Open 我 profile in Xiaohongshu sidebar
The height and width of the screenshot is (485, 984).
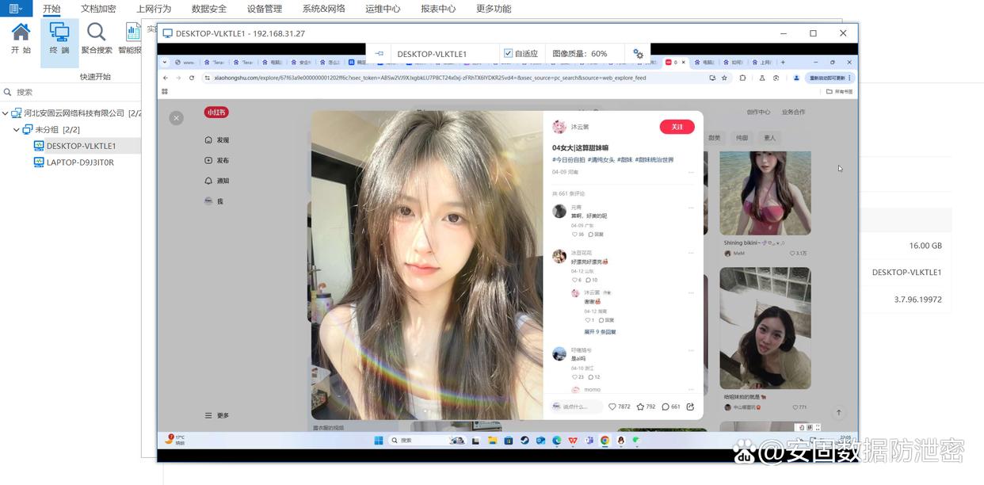(214, 201)
